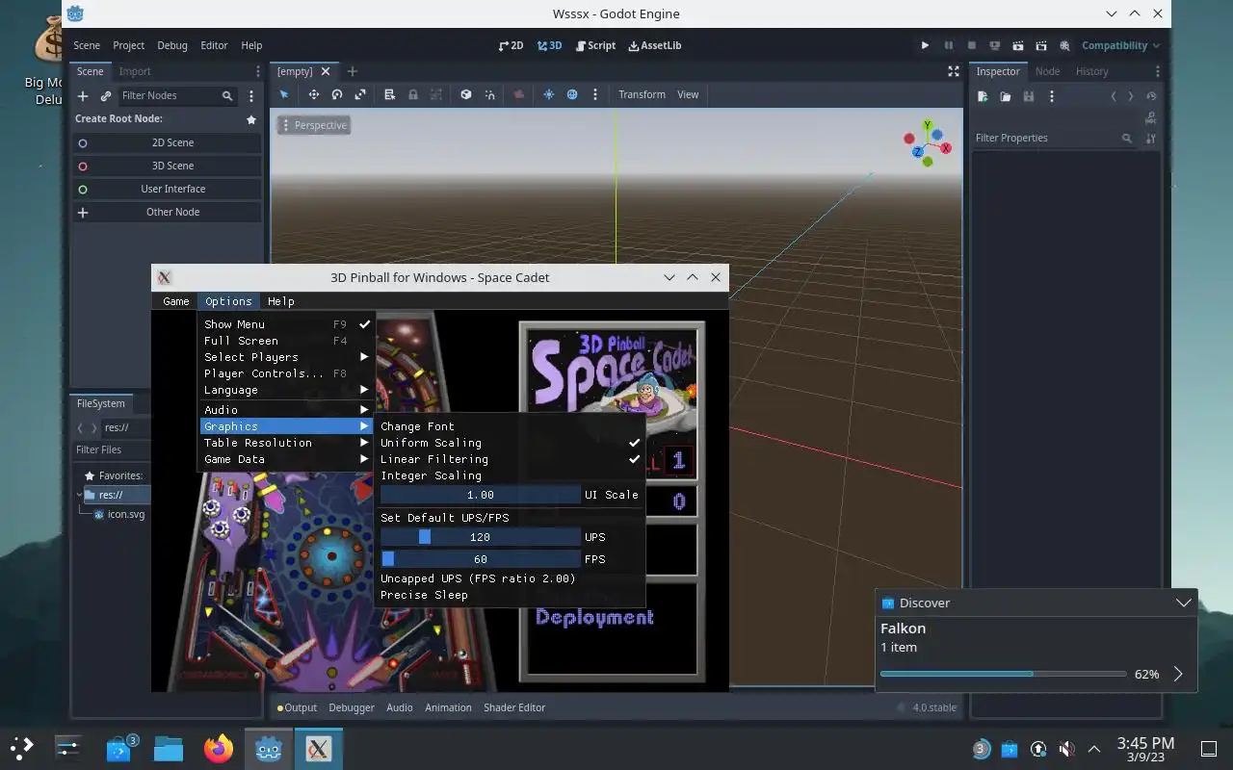Image resolution: width=1233 pixels, height=770 pixels.
Task: Adjust the UI Scale slider showing 1.00
Action: pos(481,495)
